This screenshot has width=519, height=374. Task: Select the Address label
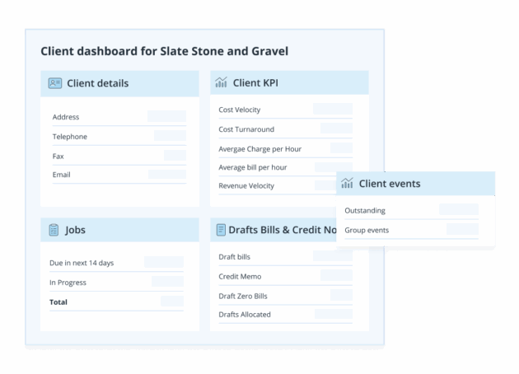coord(66,117)
